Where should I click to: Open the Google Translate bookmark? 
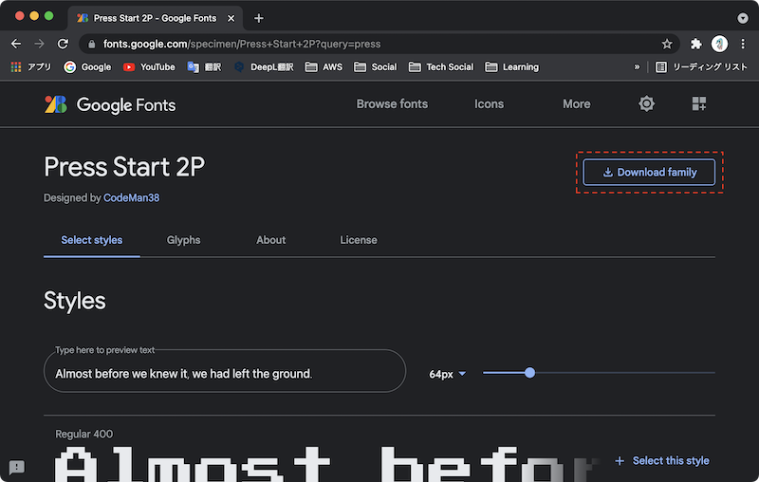tap(204, 67)
